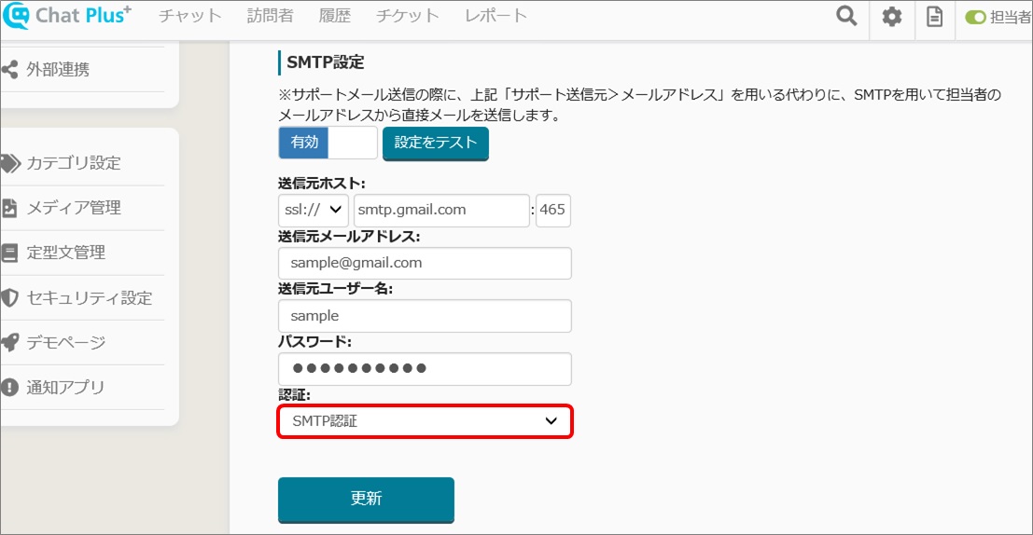Click the rocket icon beside デモページ
Screen dimensions: 1033x535
click(x=9, y=342)
